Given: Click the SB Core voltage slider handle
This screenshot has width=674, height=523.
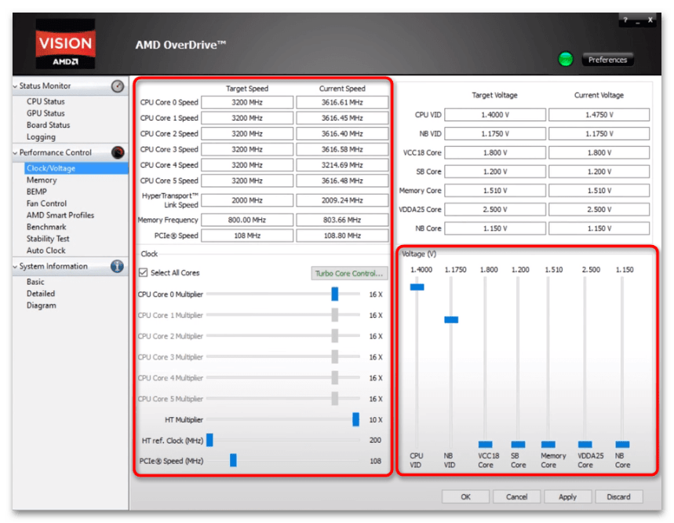Looking at the screenshot, I should [518, 444].
